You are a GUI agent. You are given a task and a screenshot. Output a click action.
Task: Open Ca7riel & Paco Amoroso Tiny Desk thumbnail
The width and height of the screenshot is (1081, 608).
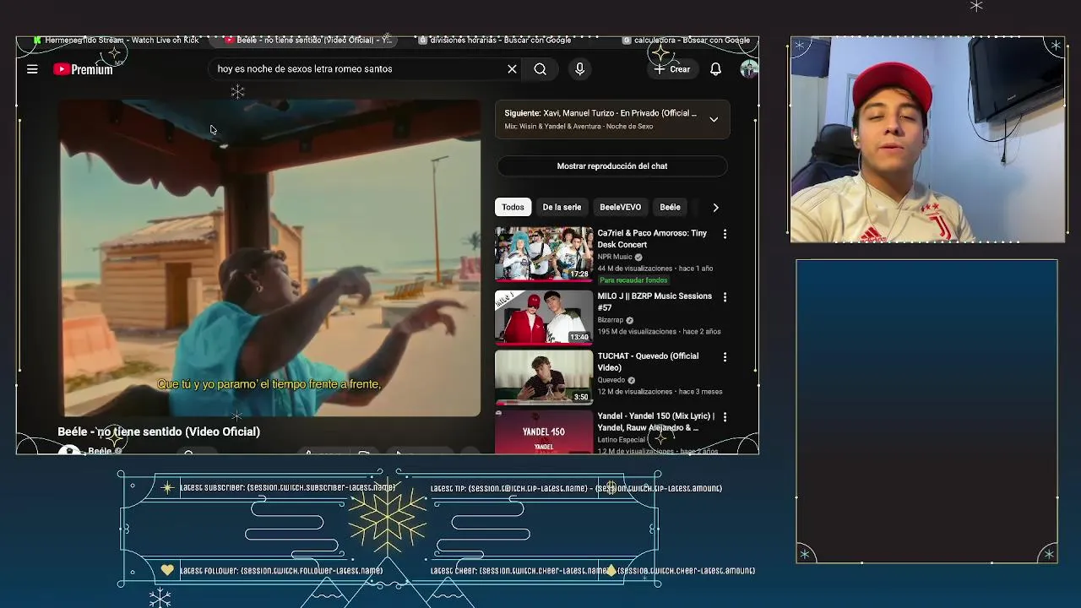click(x=544, y=253)
